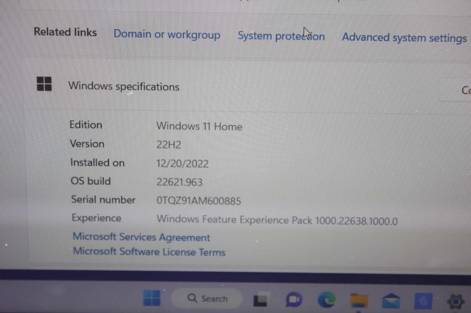Open Task View on the taskbar

261,299
